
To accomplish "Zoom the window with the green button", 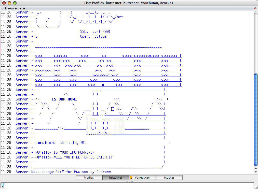I will point(15,3).
